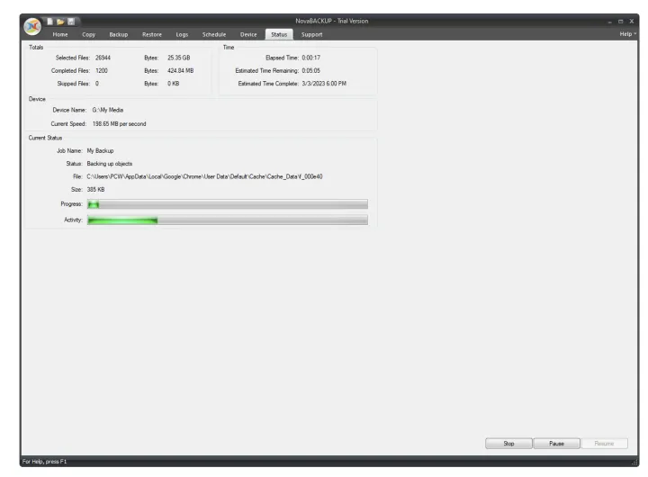Click the NovaBACKUP application logo button
This screenshot has height=477, width=648.
[33, 27]
